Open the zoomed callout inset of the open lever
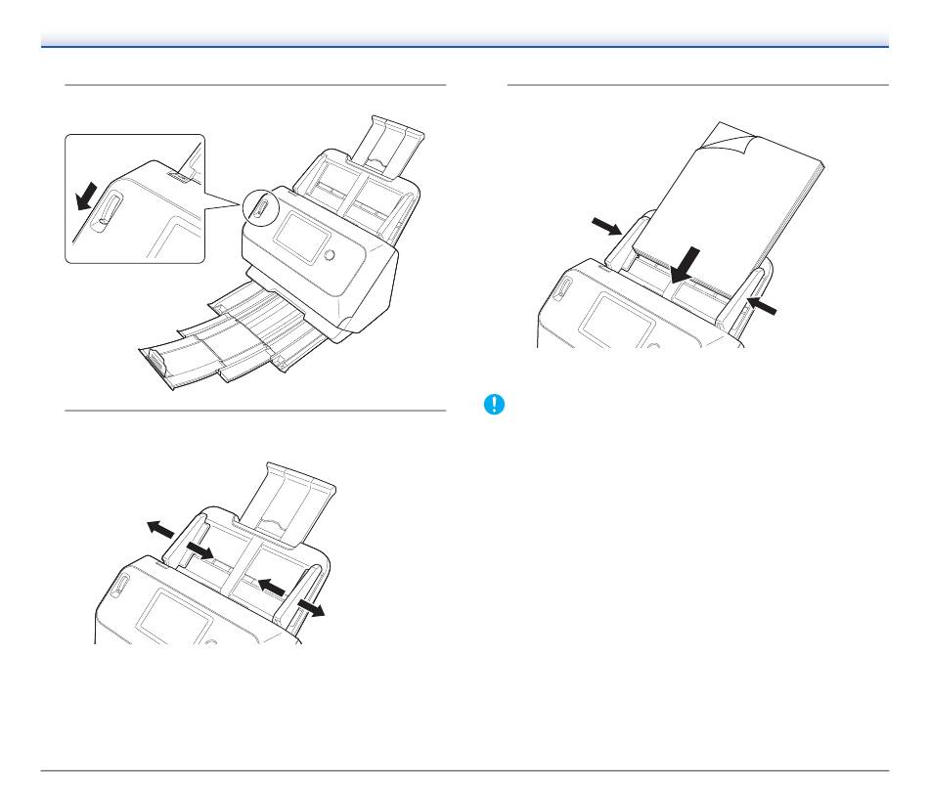This screenshot has width=929, height=788. pyautogui.click(x=135, y=198)
